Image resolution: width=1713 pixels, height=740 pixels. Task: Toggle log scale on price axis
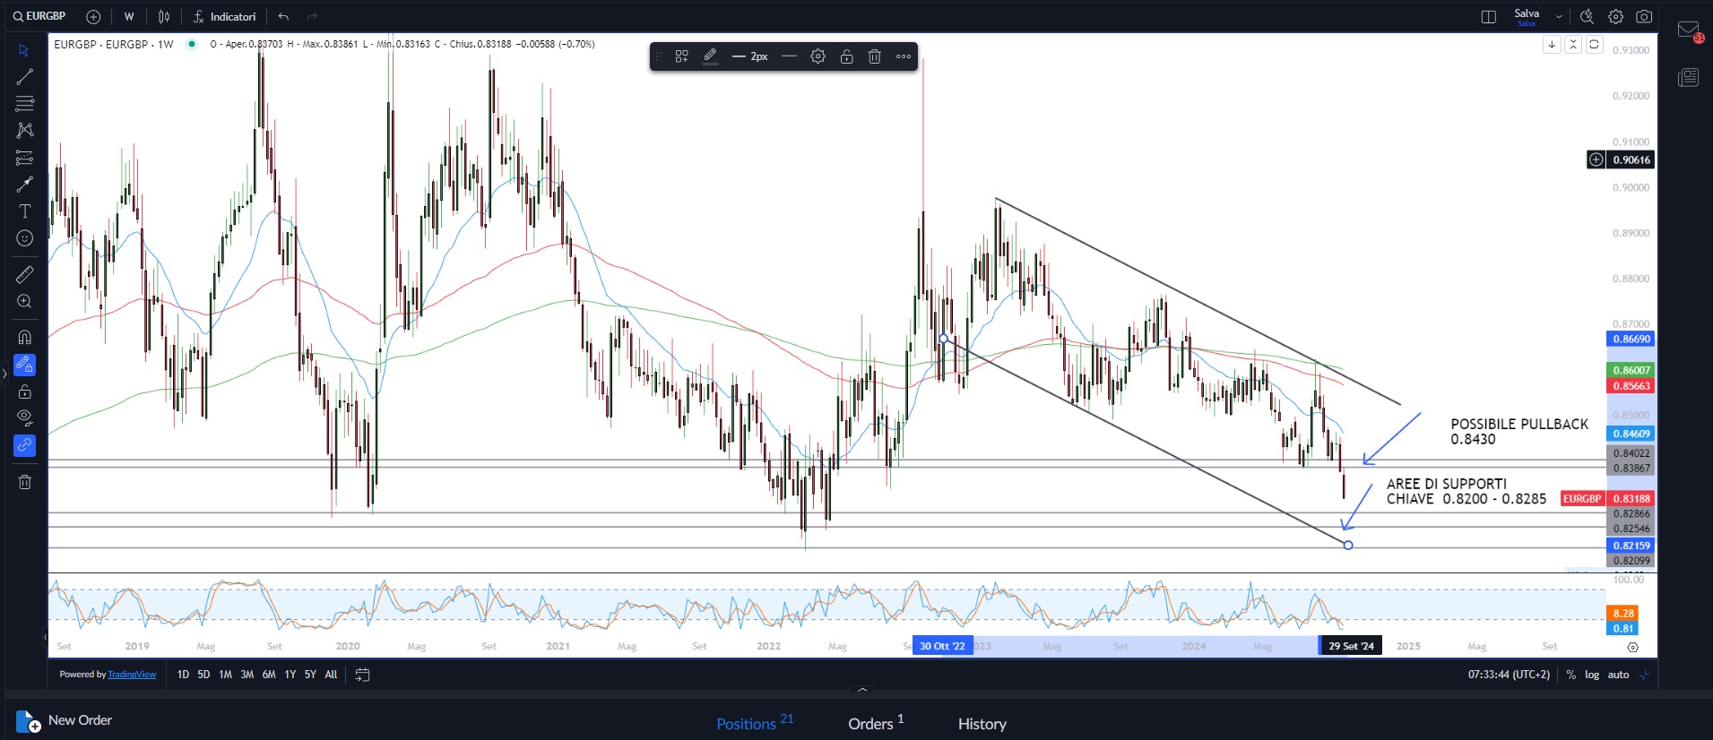1592,675
